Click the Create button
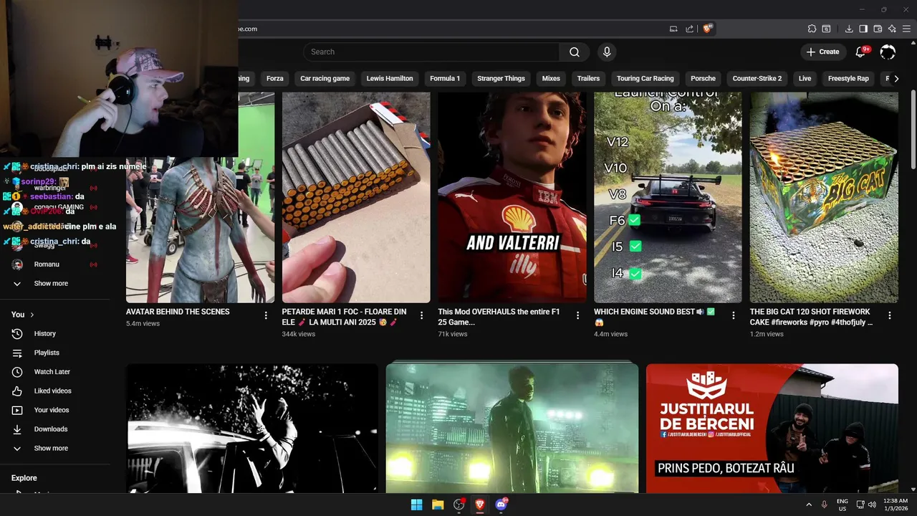This screenshot has width=917, height=516. click(822, 52)
